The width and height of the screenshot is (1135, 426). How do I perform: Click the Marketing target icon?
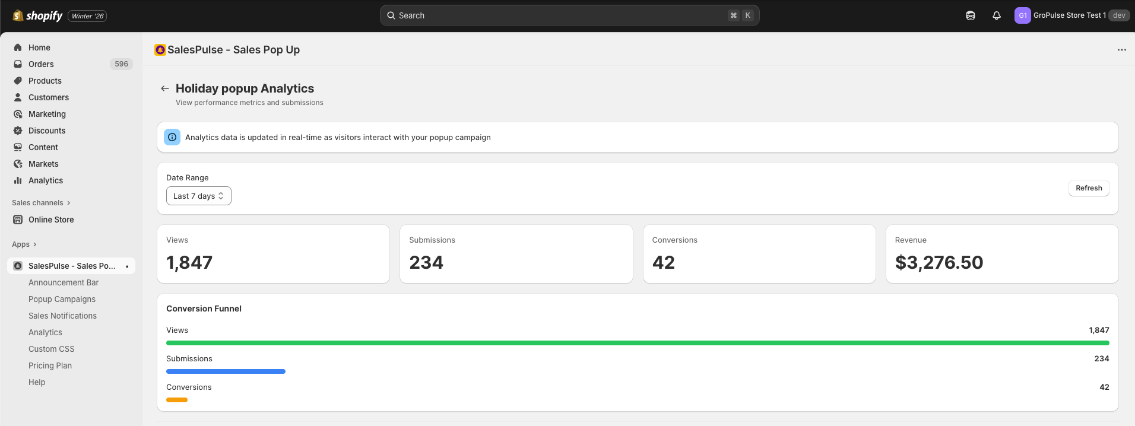[18, 114]
